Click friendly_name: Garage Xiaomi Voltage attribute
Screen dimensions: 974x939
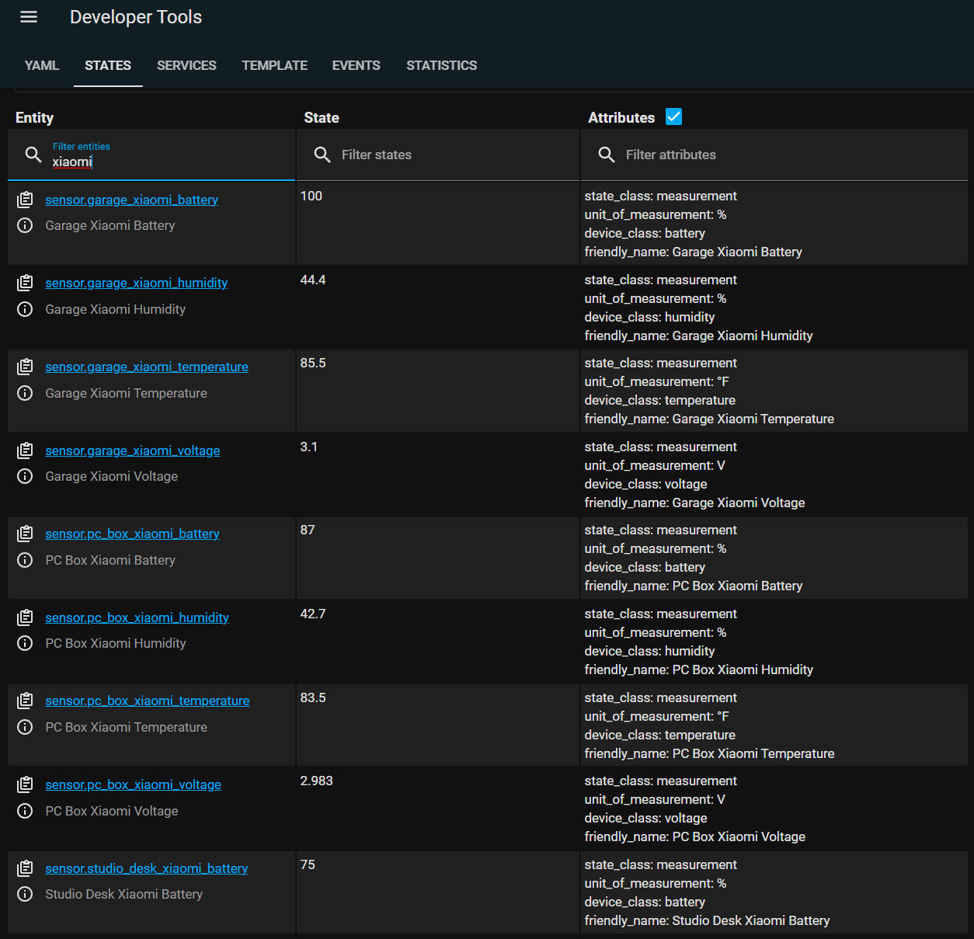point(694,503)
